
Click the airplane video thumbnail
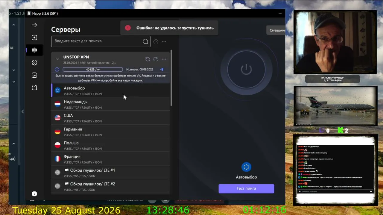coord(335,106)
